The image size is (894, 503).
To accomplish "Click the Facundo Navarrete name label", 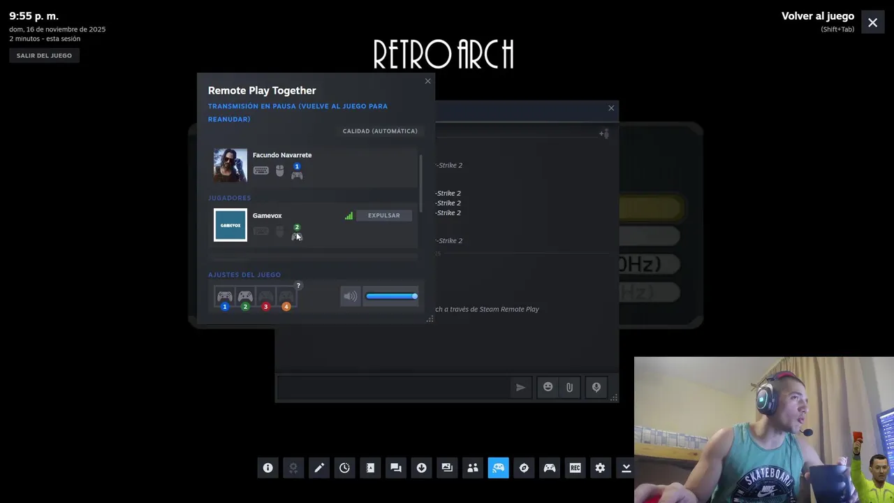I will pos(282,155).
